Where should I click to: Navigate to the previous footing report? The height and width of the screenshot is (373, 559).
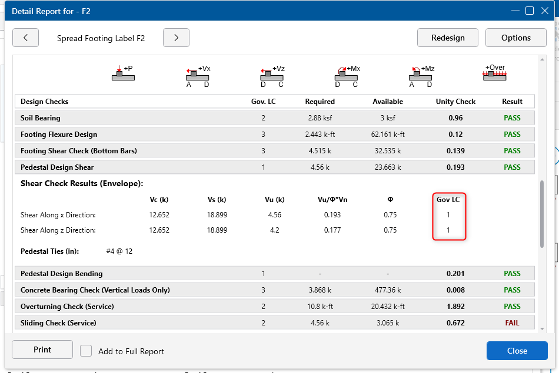click(25, 38)
